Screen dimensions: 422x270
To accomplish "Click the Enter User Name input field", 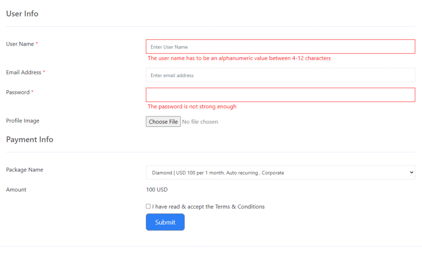I will 280,47.
